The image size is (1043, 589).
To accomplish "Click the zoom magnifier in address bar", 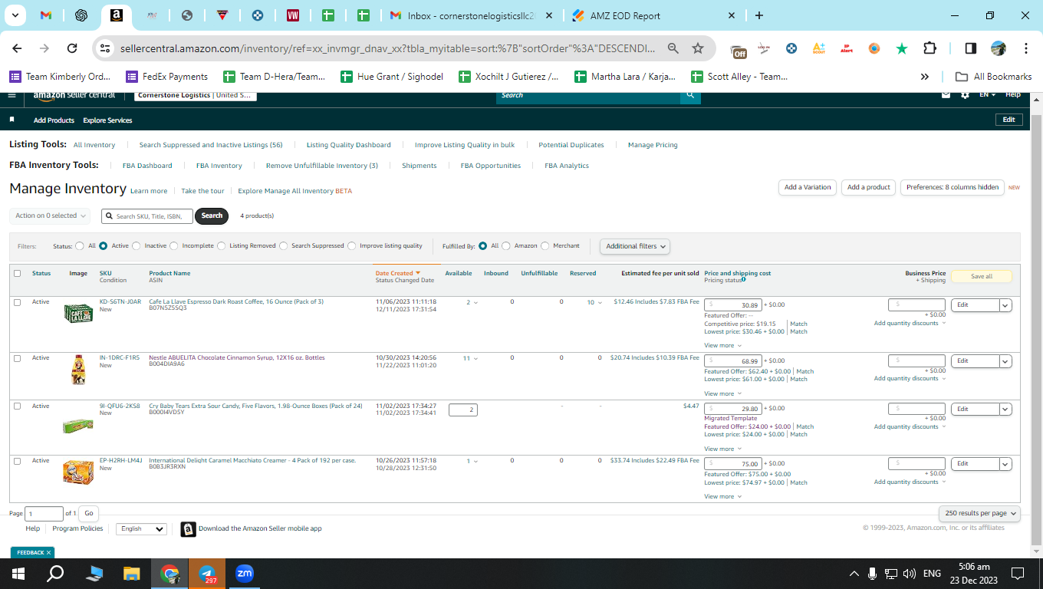I will point(673,48).
